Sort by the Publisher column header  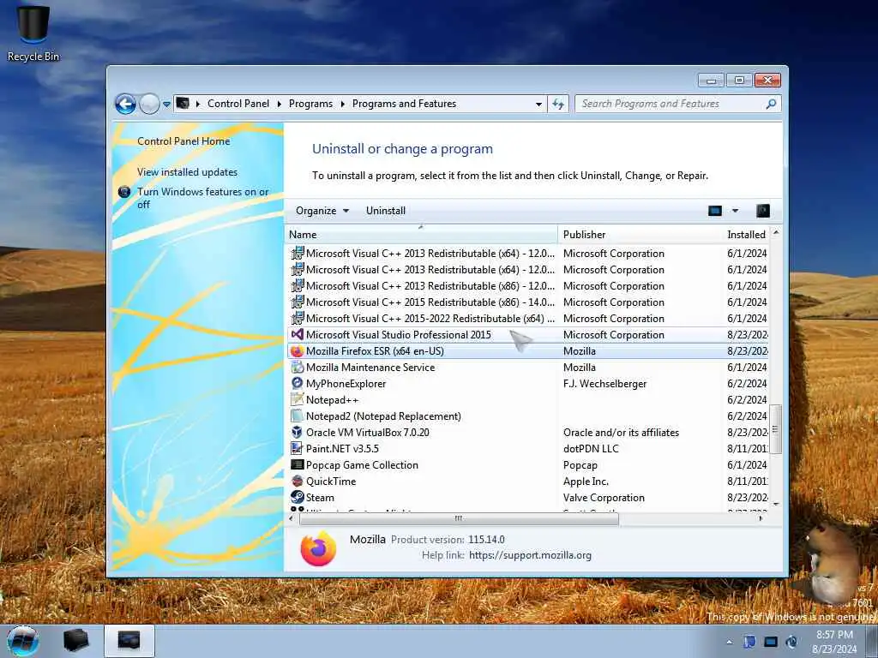pos(640,235)
